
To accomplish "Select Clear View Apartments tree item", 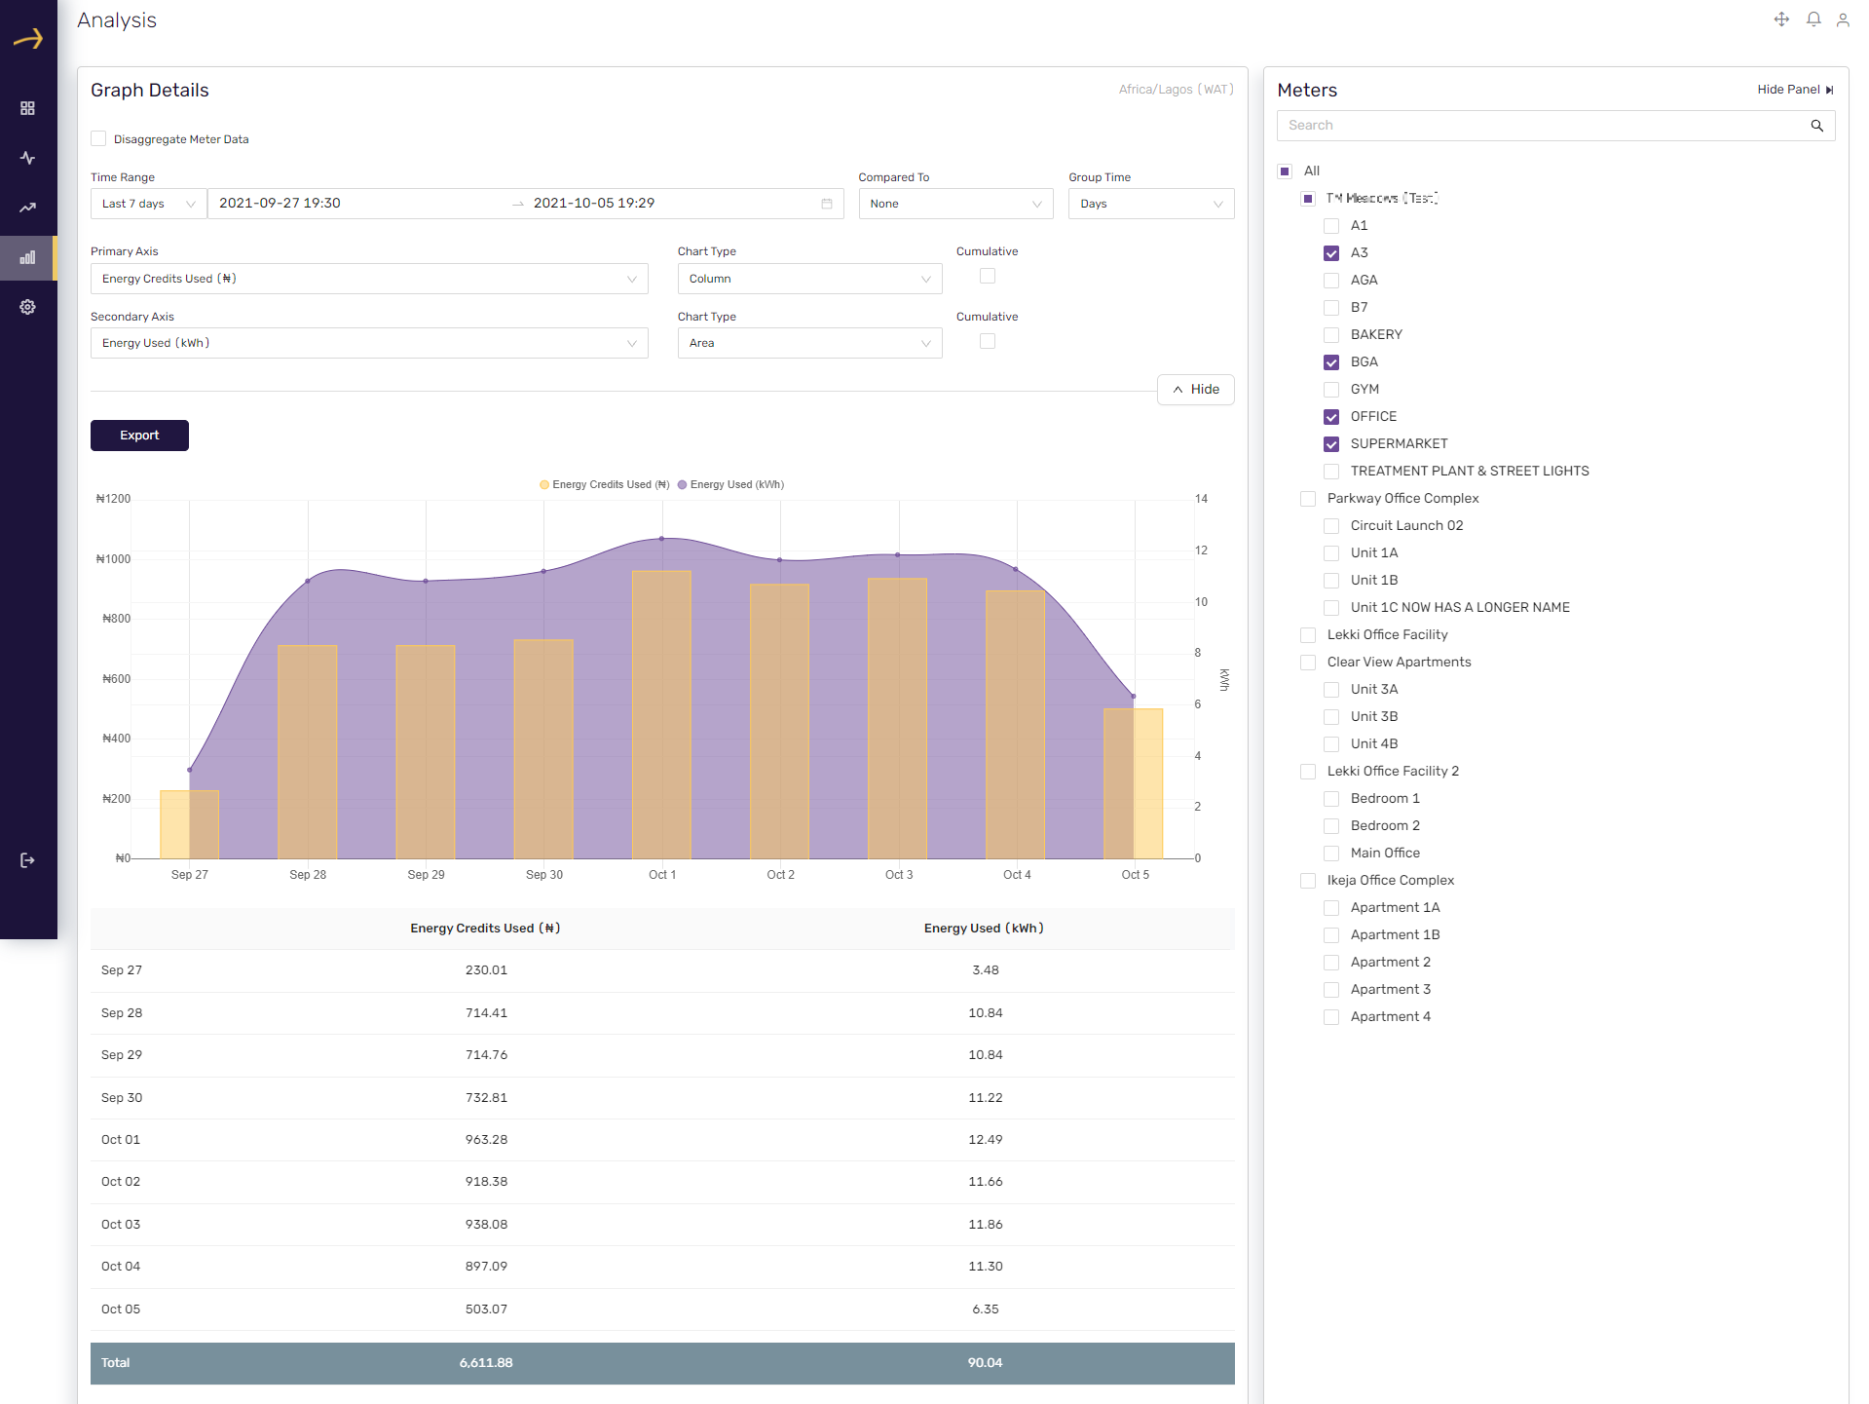I will [1399, 663].
